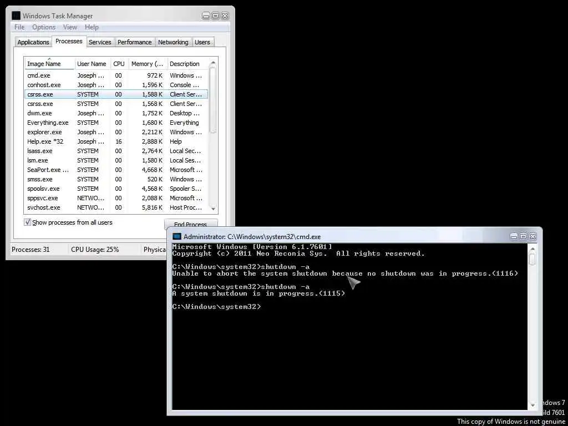This screenshot has height=426, width=568.
Task: Close the Administrator cmd.exe window
Action: [532, 236]
